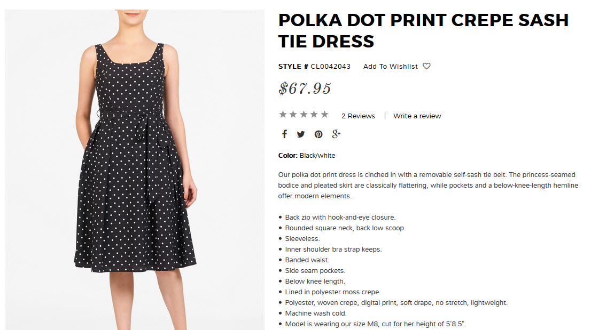The image size is (591, 330).
Task: Click the Side seam pockets bullet
Action: click(x=315, y=271)
